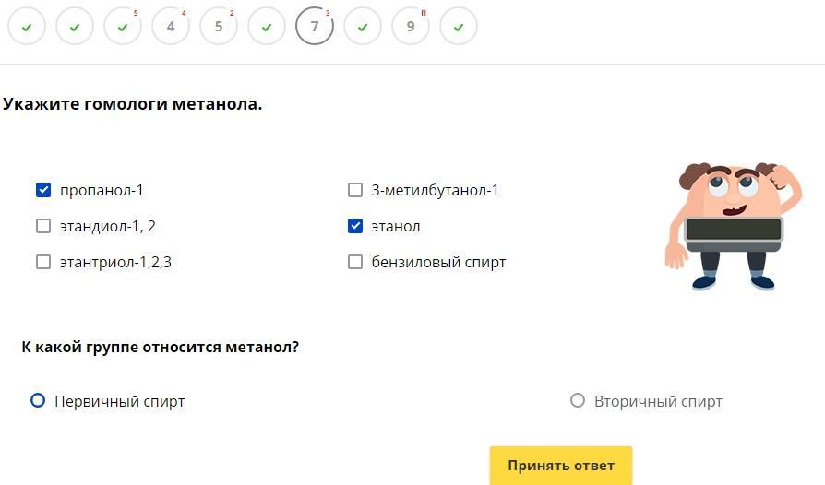
Task: Tick the этантриол-1,2,3 checkbox
Action: [43, 262]
